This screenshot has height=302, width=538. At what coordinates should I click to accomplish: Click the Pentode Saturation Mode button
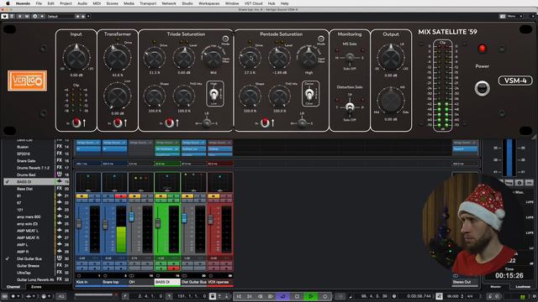[321, 39]
